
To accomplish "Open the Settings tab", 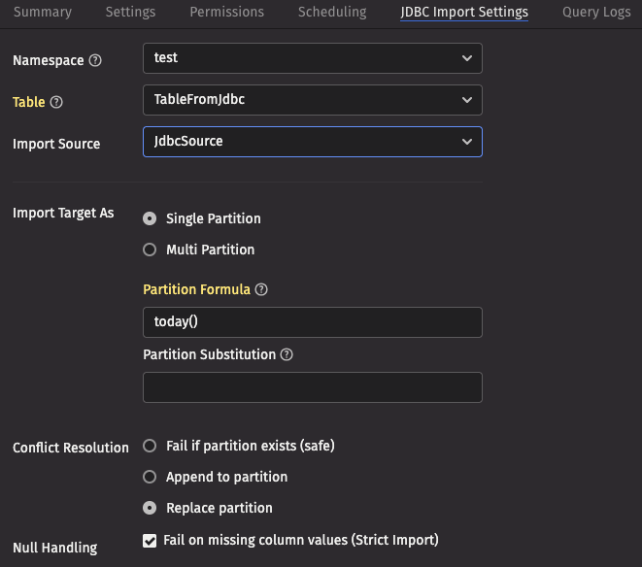I will (x=129, y=13).
